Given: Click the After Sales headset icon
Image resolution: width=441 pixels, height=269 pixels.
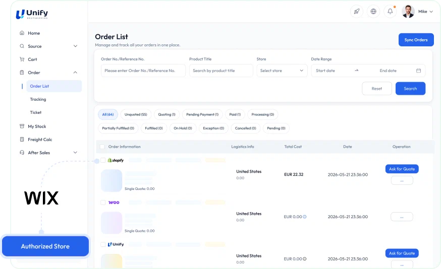Looking at the screenshot, I should tap(22, 153).
